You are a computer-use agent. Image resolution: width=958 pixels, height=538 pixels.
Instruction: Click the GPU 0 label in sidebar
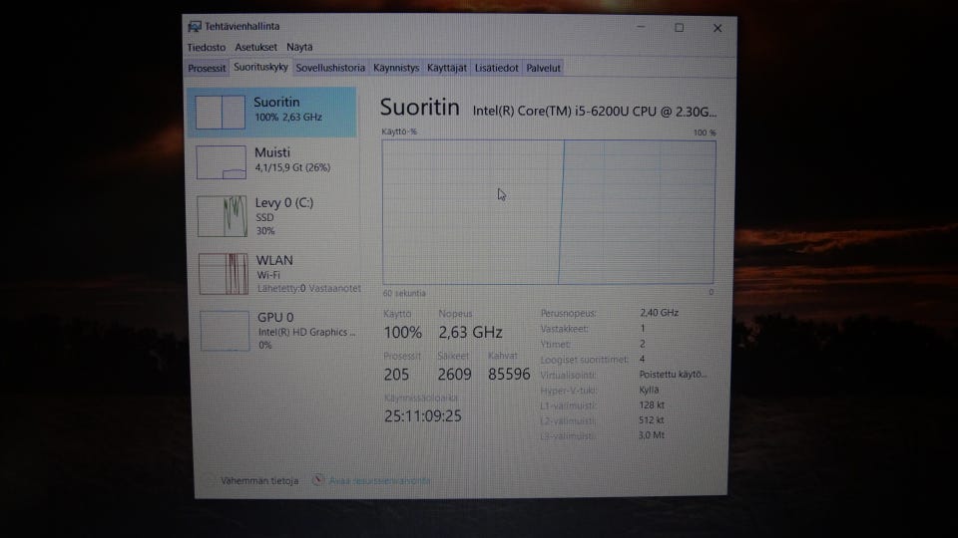point(275,317)
